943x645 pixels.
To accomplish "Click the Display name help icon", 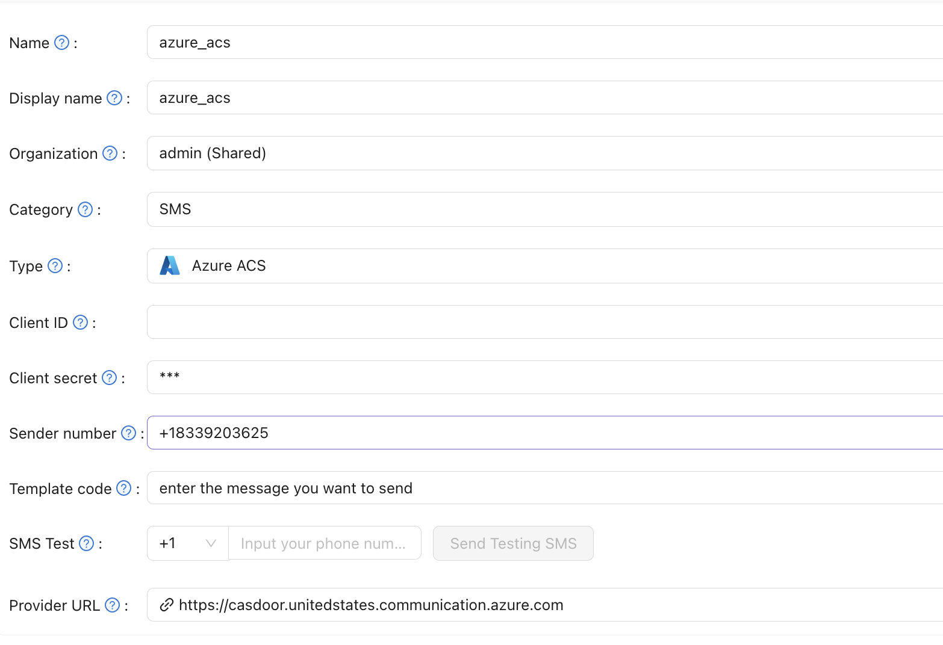I will (x=114, y=97).
